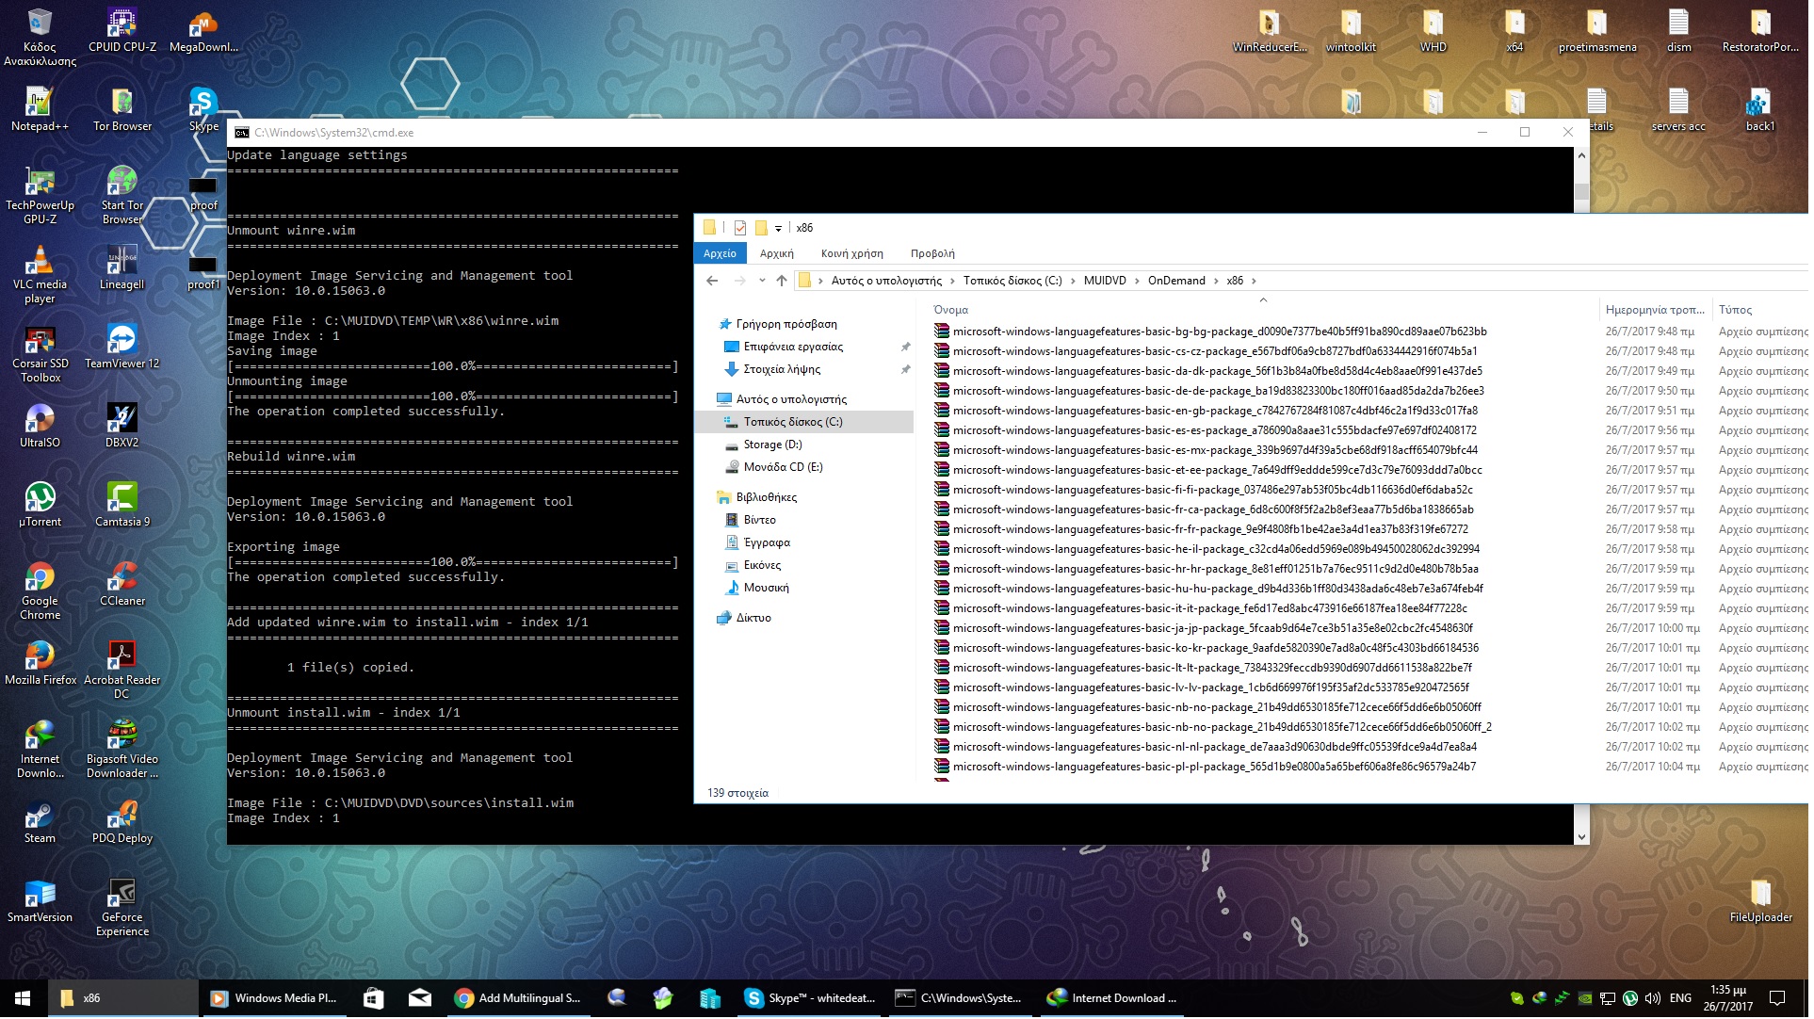Screen dimensions: 1814x1019
Task: Open GeForce Experience desktop icon
Action: point(122,908)
